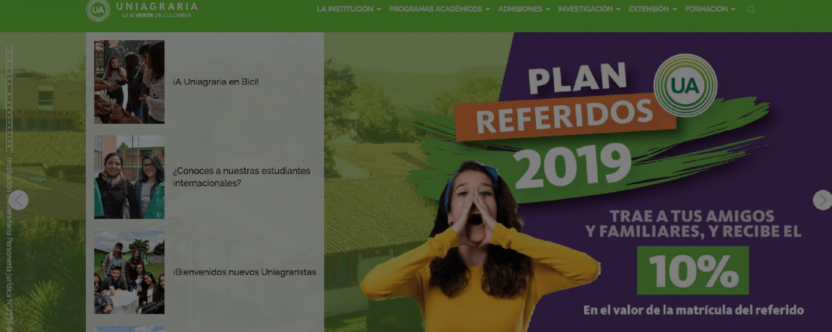Select new students group thumbnail

point(129,272)
